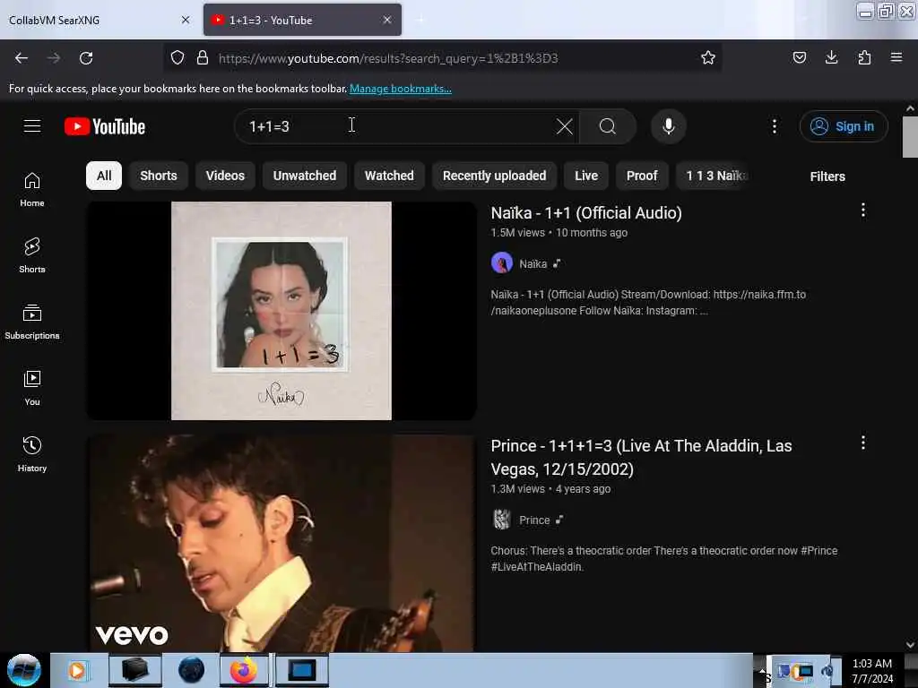Reload the page

click(x=86, y=58)
